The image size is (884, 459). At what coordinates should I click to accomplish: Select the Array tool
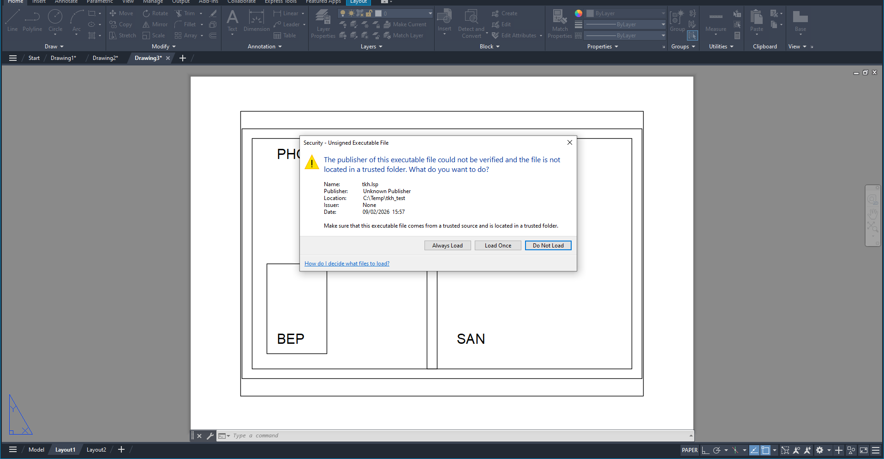pyautogui.click(x=186, y=35)
